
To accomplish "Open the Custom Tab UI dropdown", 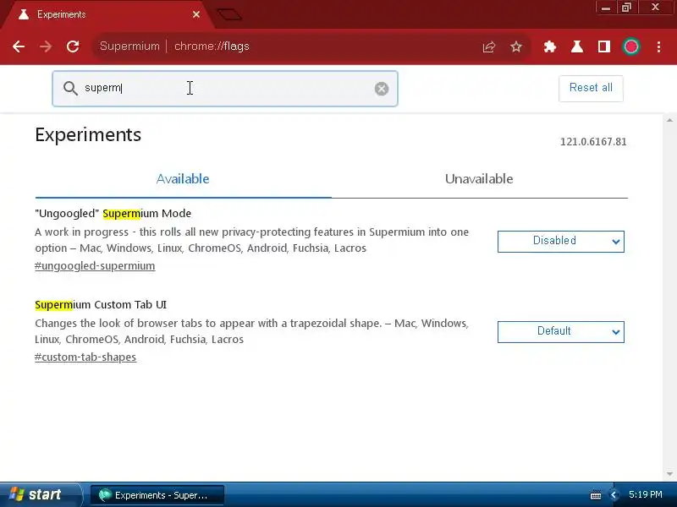I will pyautogui.click(x=561, y=332).
